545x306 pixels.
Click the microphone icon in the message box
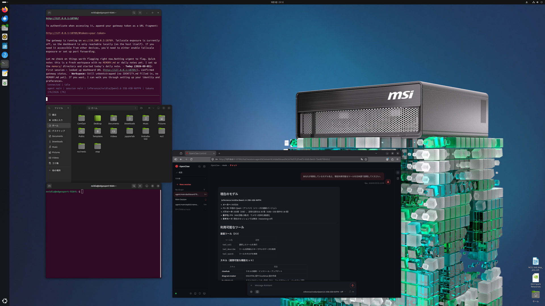(353, 285)
